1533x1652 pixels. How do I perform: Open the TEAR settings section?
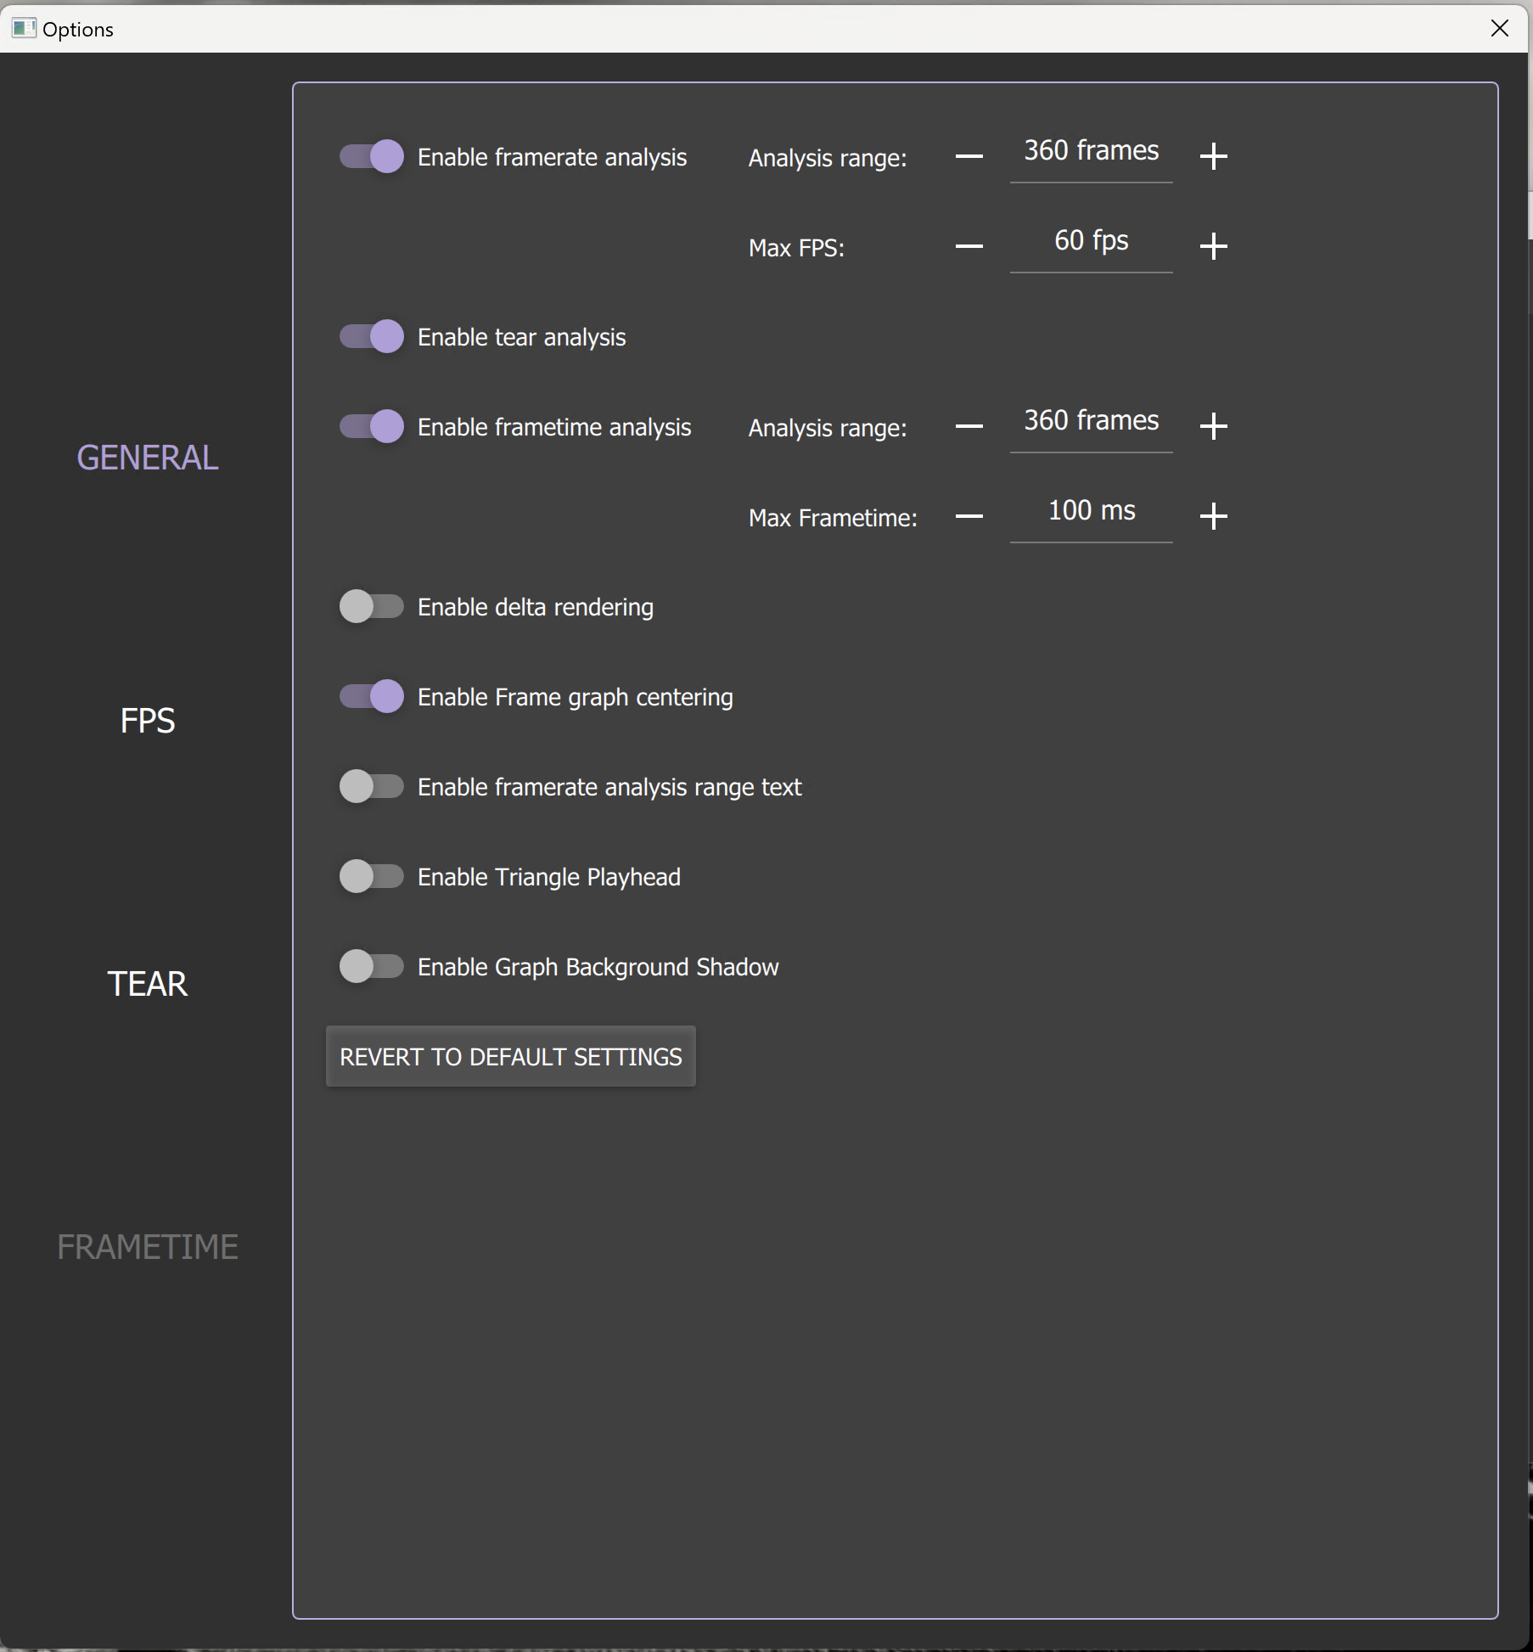click(x=147, y=983)
